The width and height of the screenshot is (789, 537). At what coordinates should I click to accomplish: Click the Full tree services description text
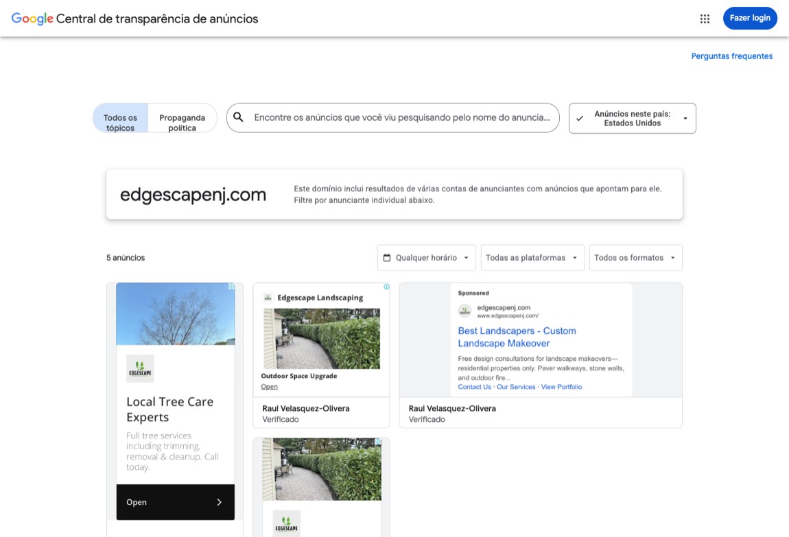point(172,451)
